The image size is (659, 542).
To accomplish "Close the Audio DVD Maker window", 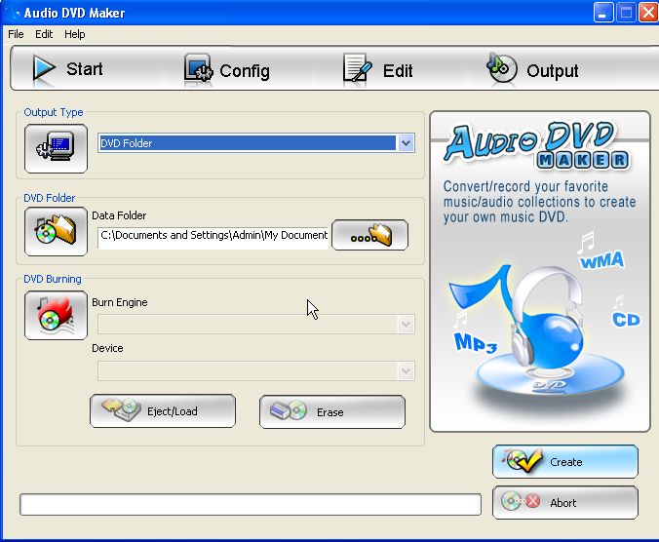I will [x=648, y=12].
